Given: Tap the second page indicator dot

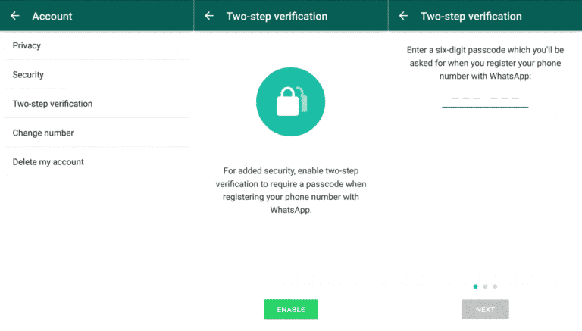Looking at the screenshot, I should [485, 286].
